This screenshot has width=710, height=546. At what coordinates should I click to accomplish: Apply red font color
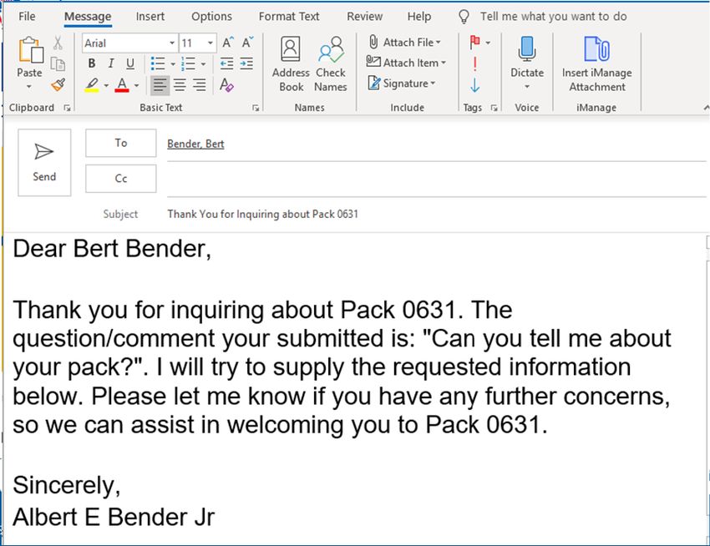[x=122, y=84]
